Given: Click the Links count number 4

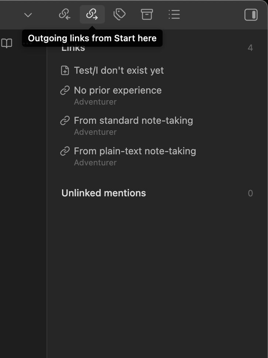Looking at the screenshot, I should click(250, 48).
